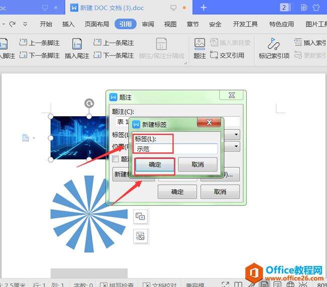Click 确定 in the 题注 dialog
The height and width of the screenshot is (287, 327).
pos(177,192)
